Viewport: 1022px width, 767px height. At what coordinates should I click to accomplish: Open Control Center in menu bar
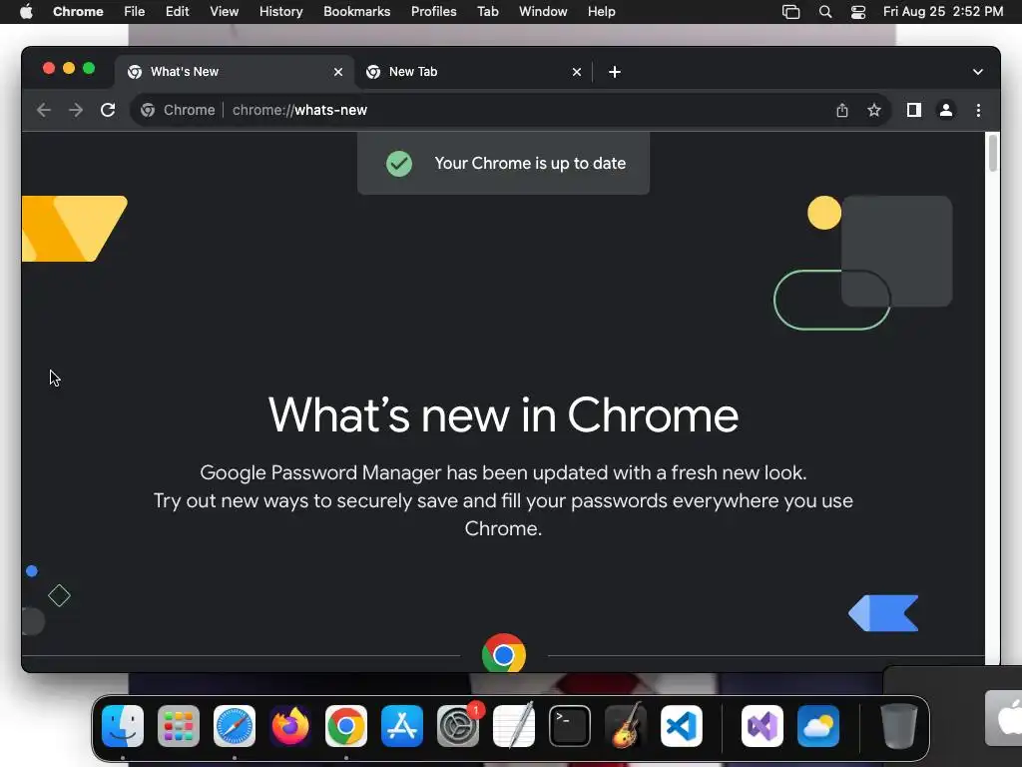pos(858,12)
